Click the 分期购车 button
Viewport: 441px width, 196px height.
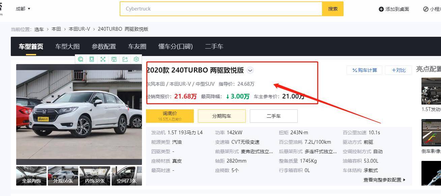tap(222, 116)
